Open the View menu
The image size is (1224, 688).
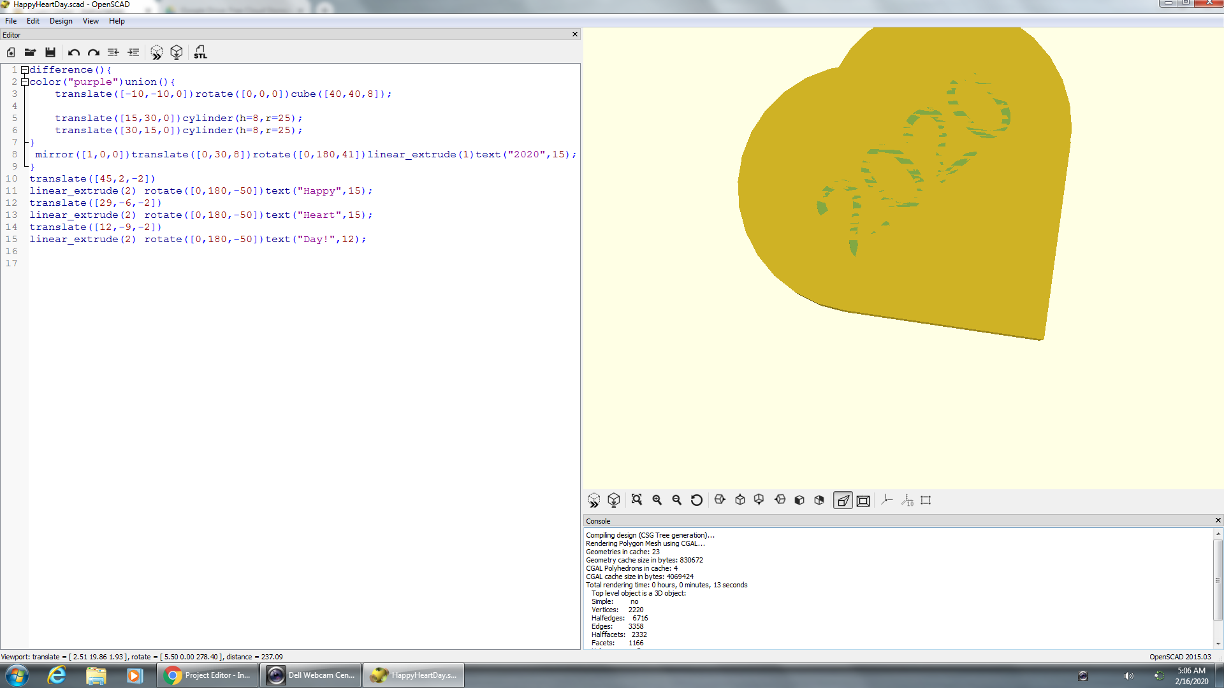(x=91, y=21)
